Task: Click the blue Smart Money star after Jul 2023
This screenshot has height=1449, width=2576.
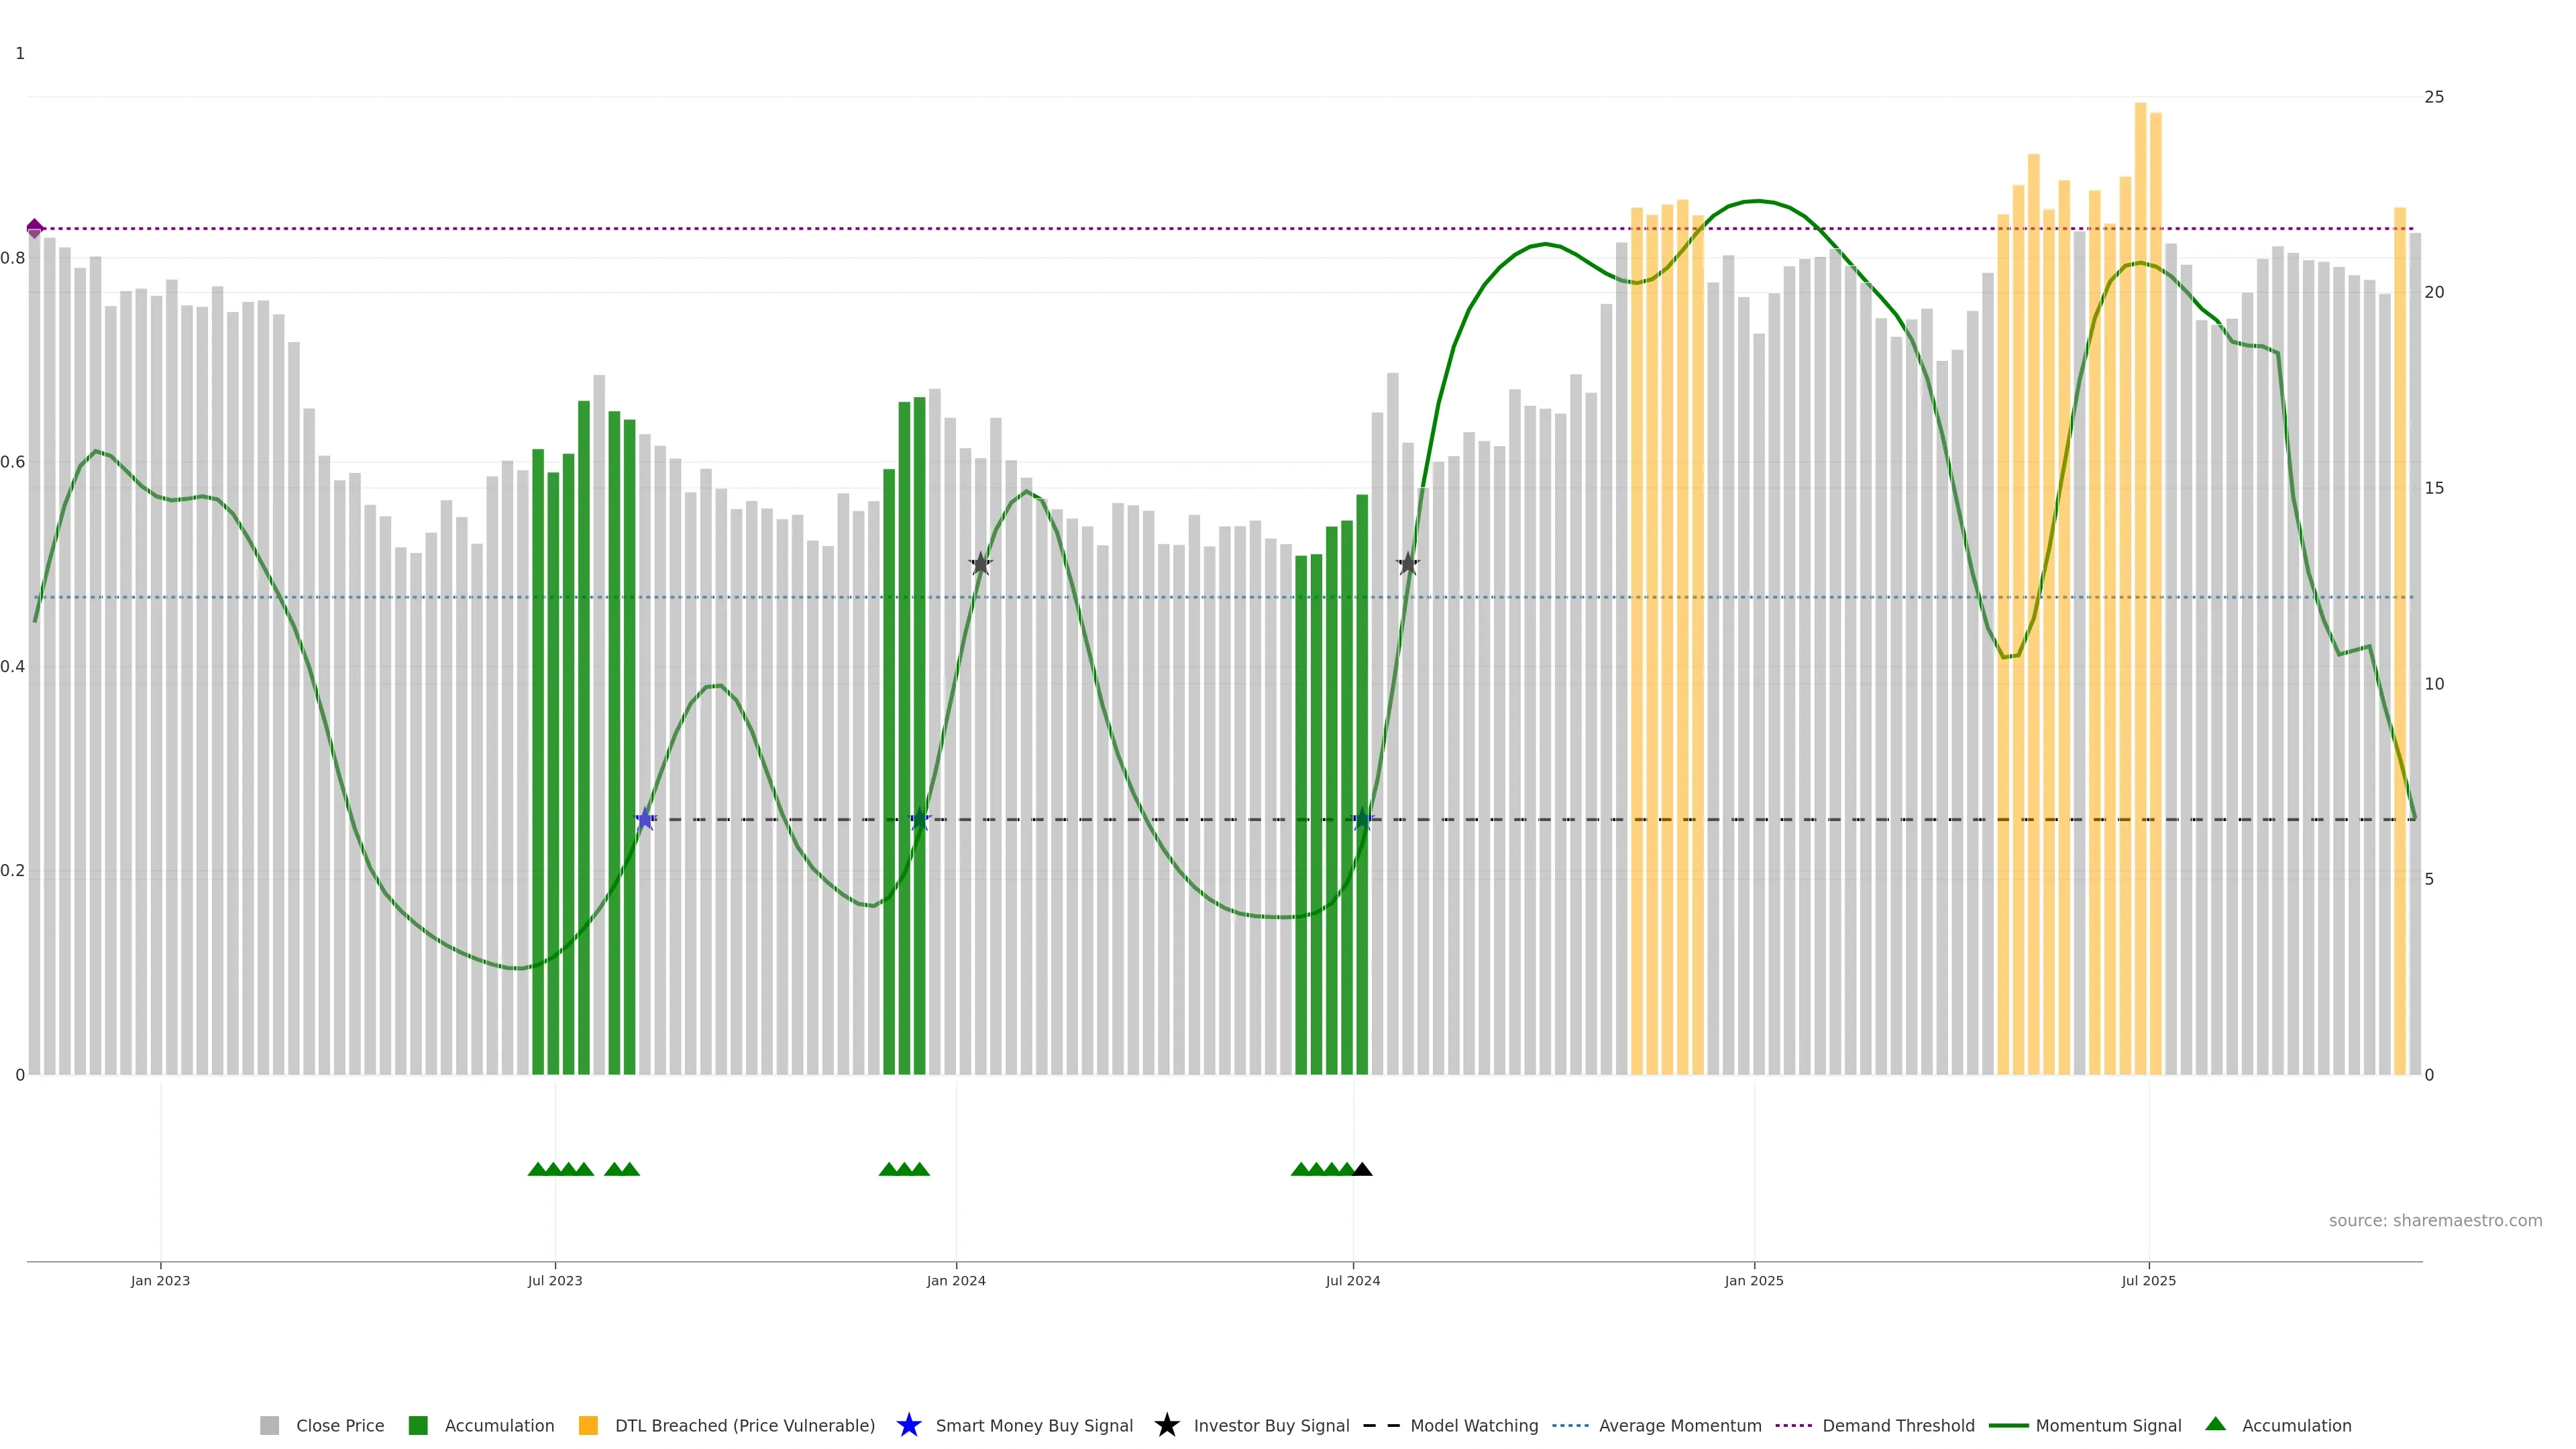Action: [x=646, y=820]
